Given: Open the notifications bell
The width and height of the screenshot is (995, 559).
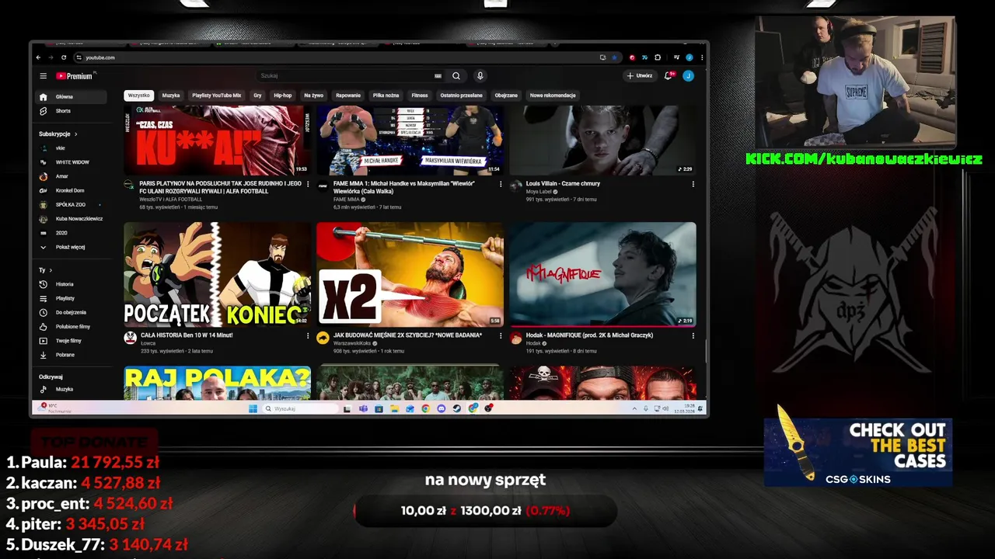Looking at the screenshot, I should coord(668,76).
